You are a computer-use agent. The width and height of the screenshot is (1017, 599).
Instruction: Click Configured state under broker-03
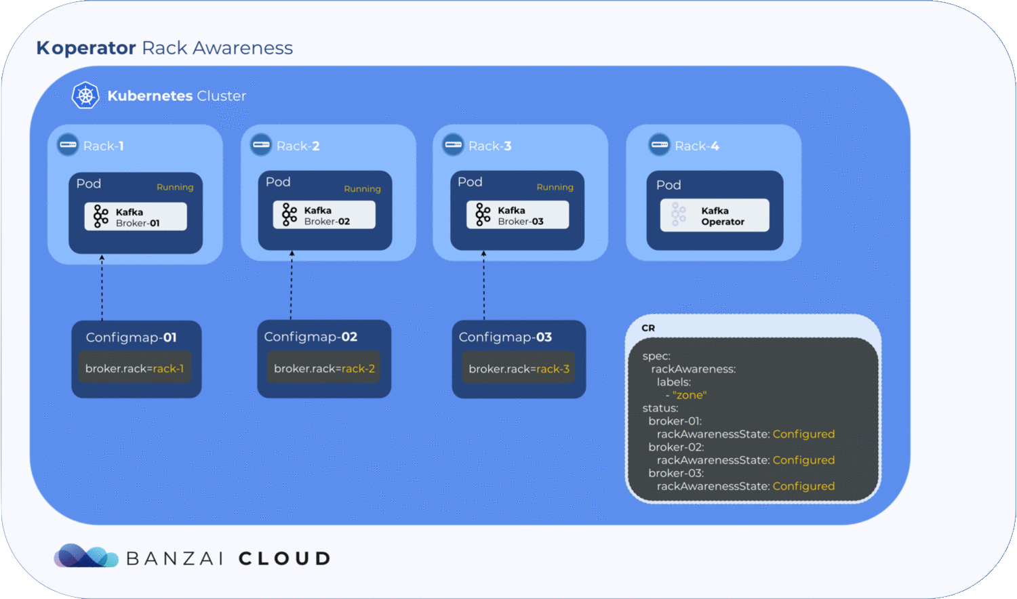803,487
